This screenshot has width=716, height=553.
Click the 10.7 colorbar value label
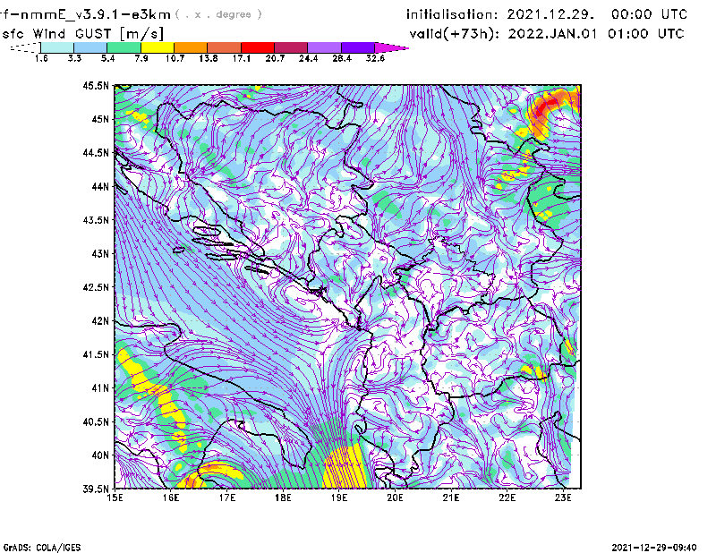pos(175,58)
